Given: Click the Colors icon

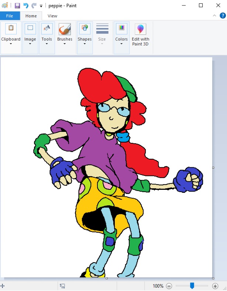Looking at the screenshot, I should [121, 28].
